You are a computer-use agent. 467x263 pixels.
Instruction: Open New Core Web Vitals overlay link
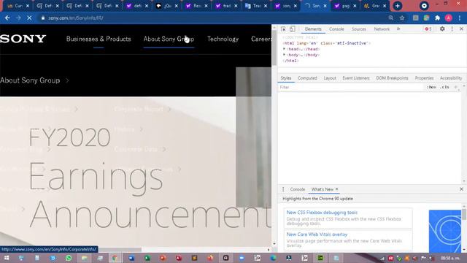coord(317,235)
